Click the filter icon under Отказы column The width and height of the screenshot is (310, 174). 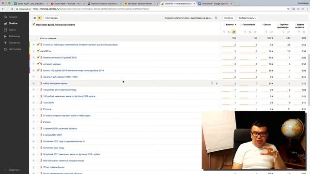point(266,32)
